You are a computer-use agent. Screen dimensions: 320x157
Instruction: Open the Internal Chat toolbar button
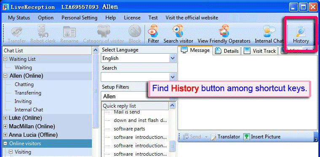[x=269, y=34]
